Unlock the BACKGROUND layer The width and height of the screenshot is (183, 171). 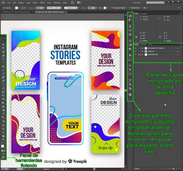pyautogui.click(x=139, y=55)
